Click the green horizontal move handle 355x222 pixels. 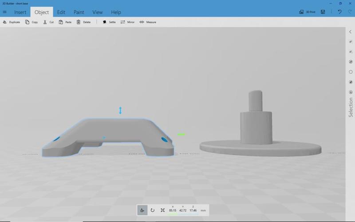181,135
